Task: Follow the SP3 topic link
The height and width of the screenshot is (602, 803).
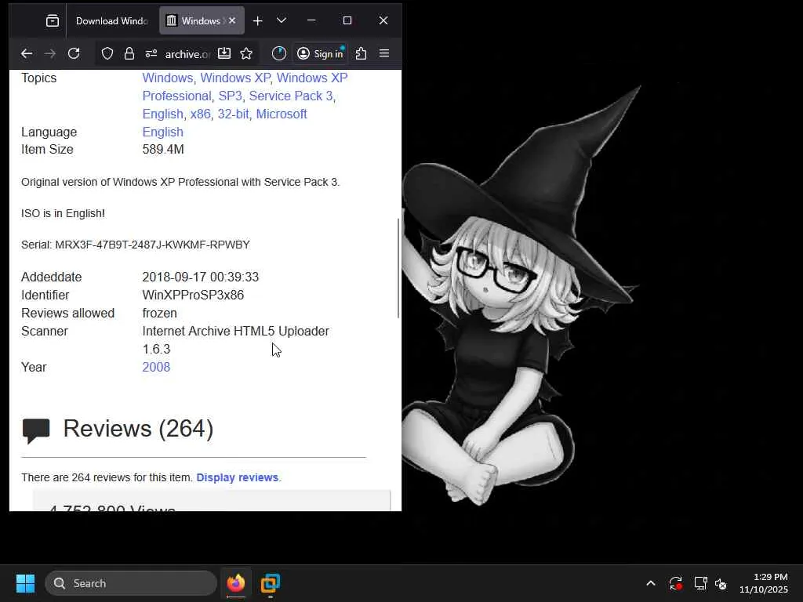Action: point(230,96)
